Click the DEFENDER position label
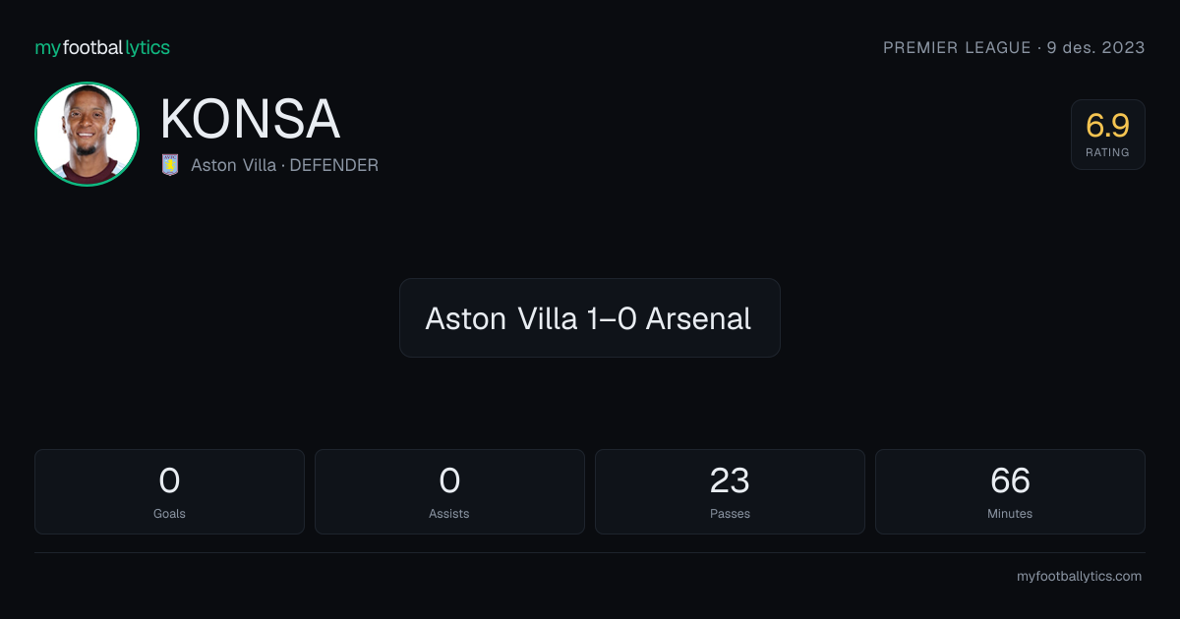The width and height of the screenshot is (1180, 619). click(x=333, y=165)
